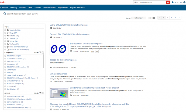Click the Web Help question-mark icon
The width and height of the screenshot is (186, 112).
pyautogui.click(x=8, y=30)
